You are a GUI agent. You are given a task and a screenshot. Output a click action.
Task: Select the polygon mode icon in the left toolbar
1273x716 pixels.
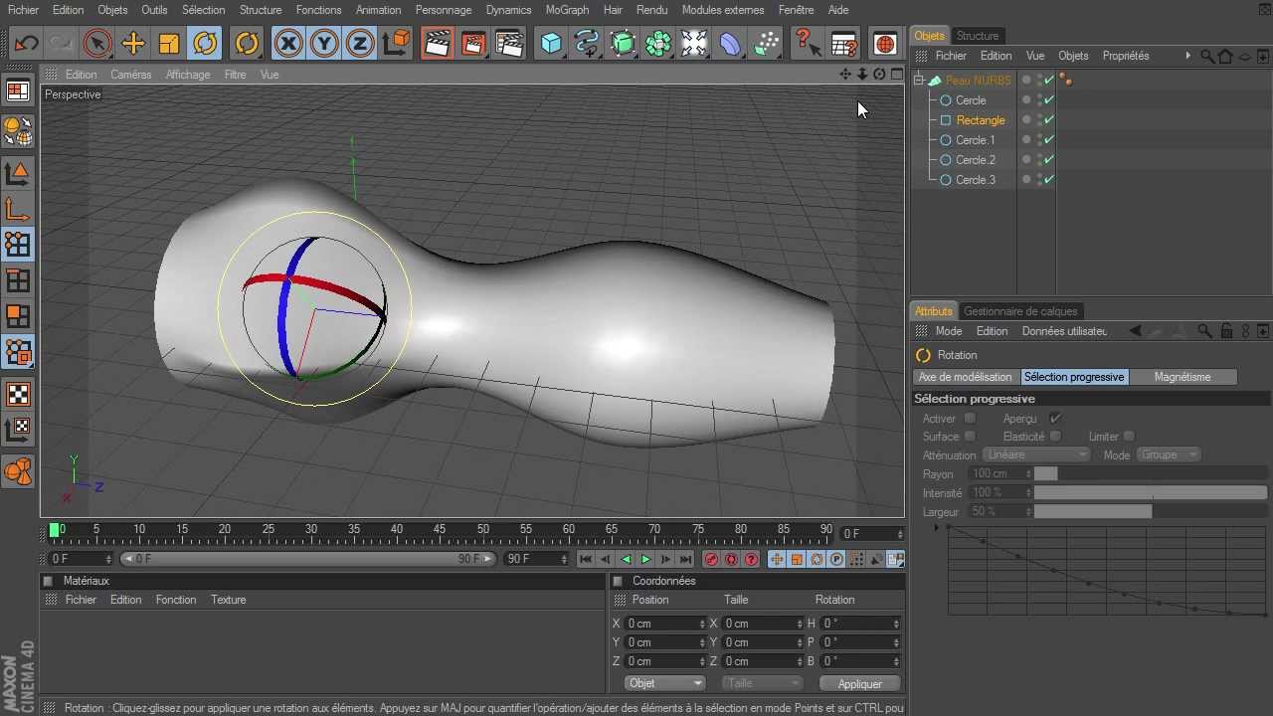pyautogui.click(x=18, y=316)
